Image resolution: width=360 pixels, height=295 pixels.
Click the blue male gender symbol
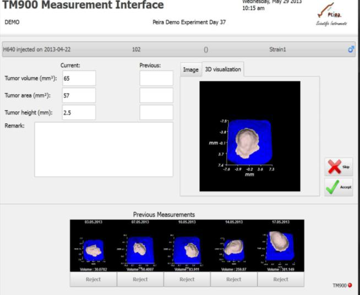tap(351, 50)
